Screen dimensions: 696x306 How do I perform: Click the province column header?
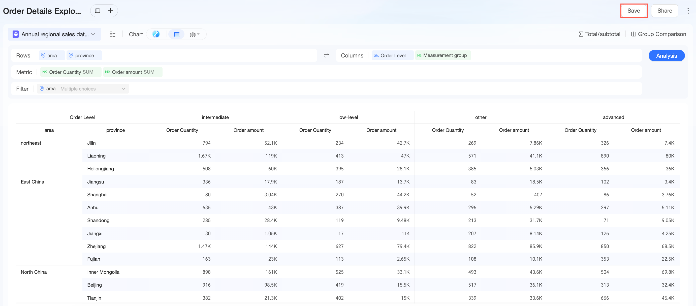pos(115,130)
